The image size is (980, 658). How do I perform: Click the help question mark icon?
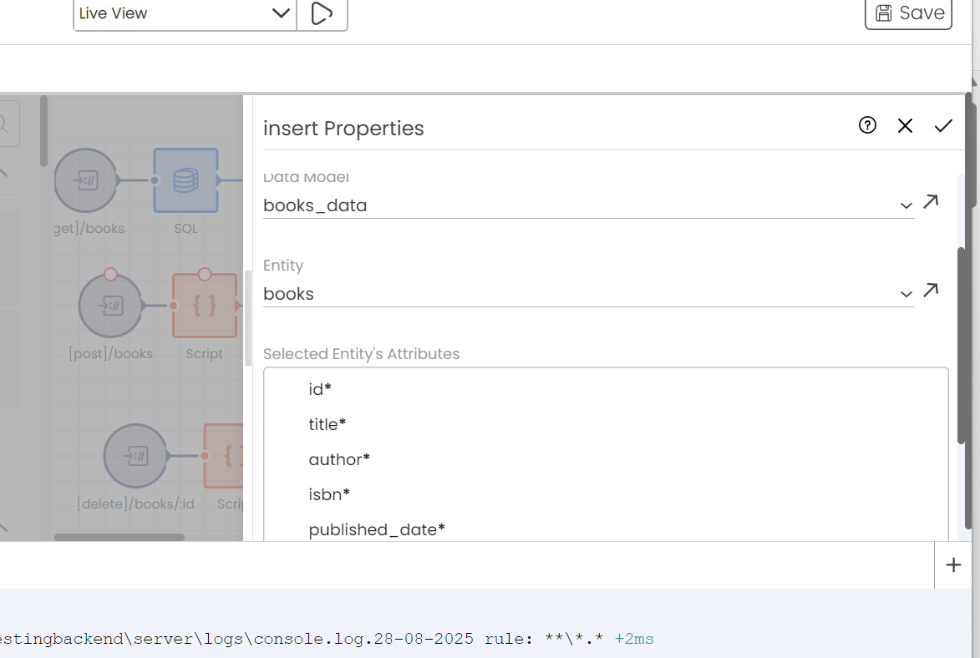click(x=867, y=125)
